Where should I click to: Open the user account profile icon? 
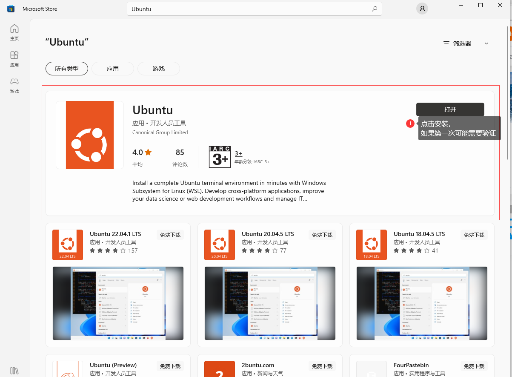tap(422, 9)
